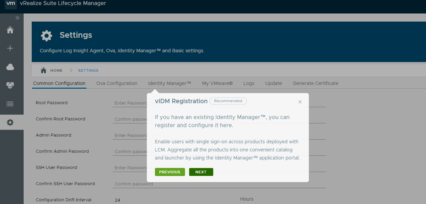The height and width of the screenshot is (204, 426).
Task: Click the VMware logo in header
Action: [x=10, y=4]
